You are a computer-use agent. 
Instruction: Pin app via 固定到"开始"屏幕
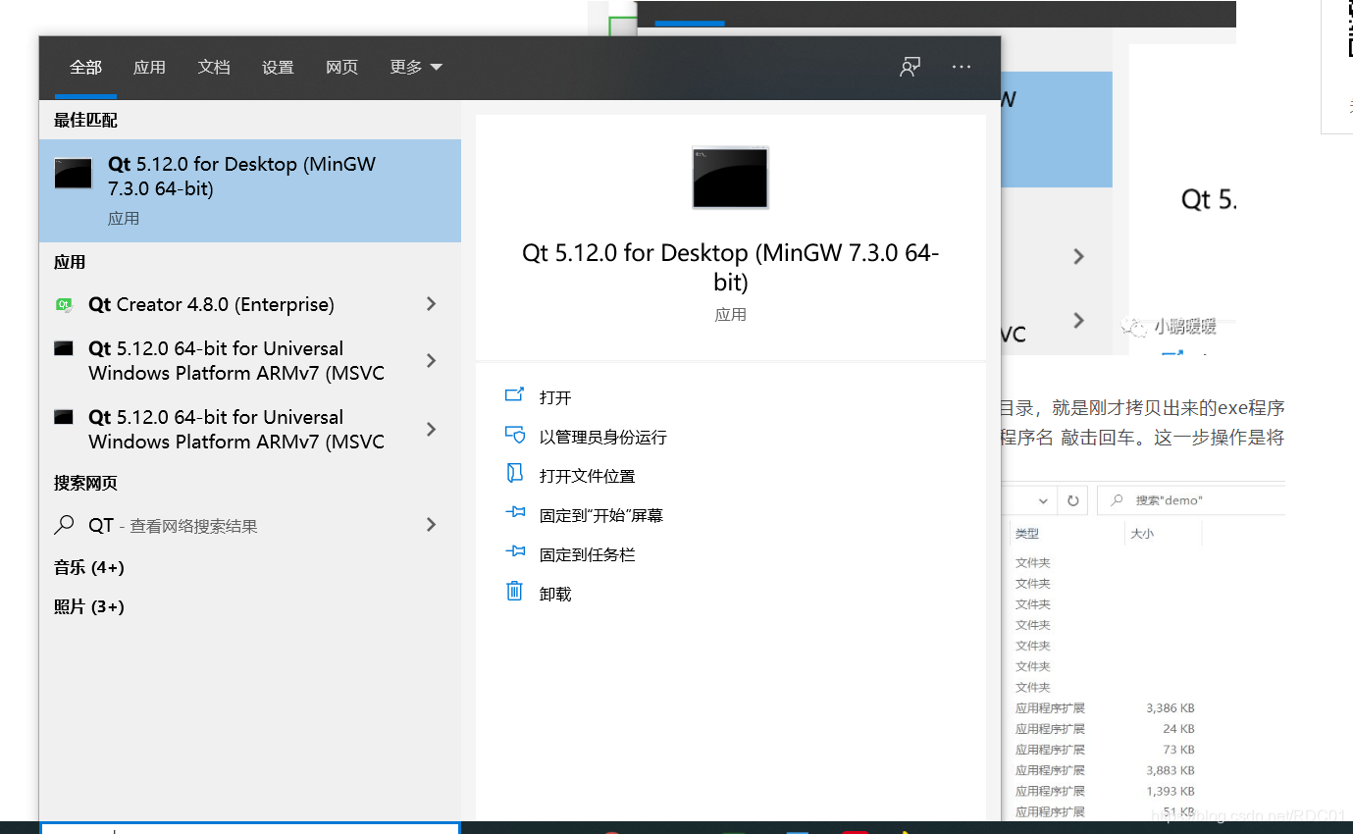(x=584, y=515)
